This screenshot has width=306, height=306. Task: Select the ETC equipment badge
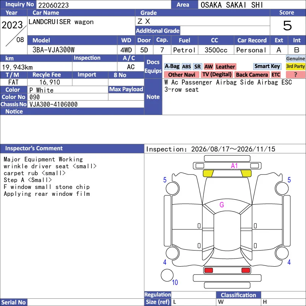[x=275, y=75]
